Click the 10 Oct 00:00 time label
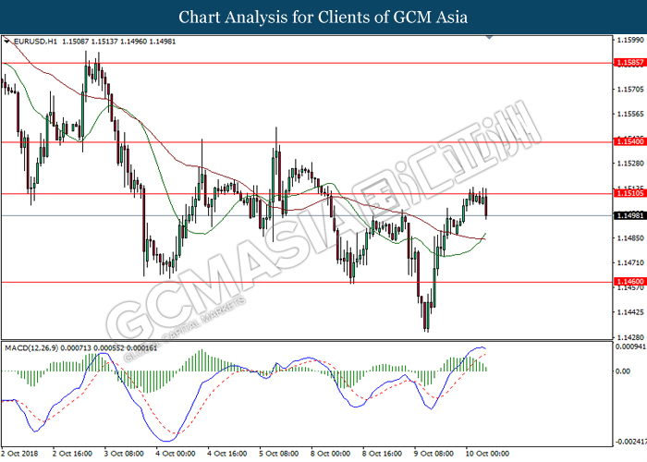 tap(487, 454)
